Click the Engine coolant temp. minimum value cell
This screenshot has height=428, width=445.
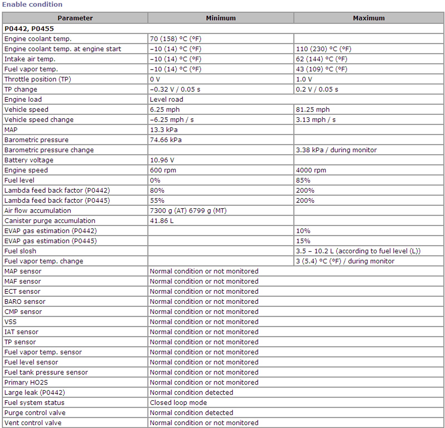pyautogui.click(x=175, y=39)
